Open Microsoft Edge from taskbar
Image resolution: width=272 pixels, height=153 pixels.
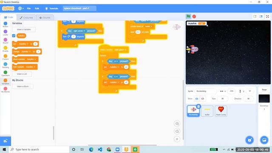point(91,149)
